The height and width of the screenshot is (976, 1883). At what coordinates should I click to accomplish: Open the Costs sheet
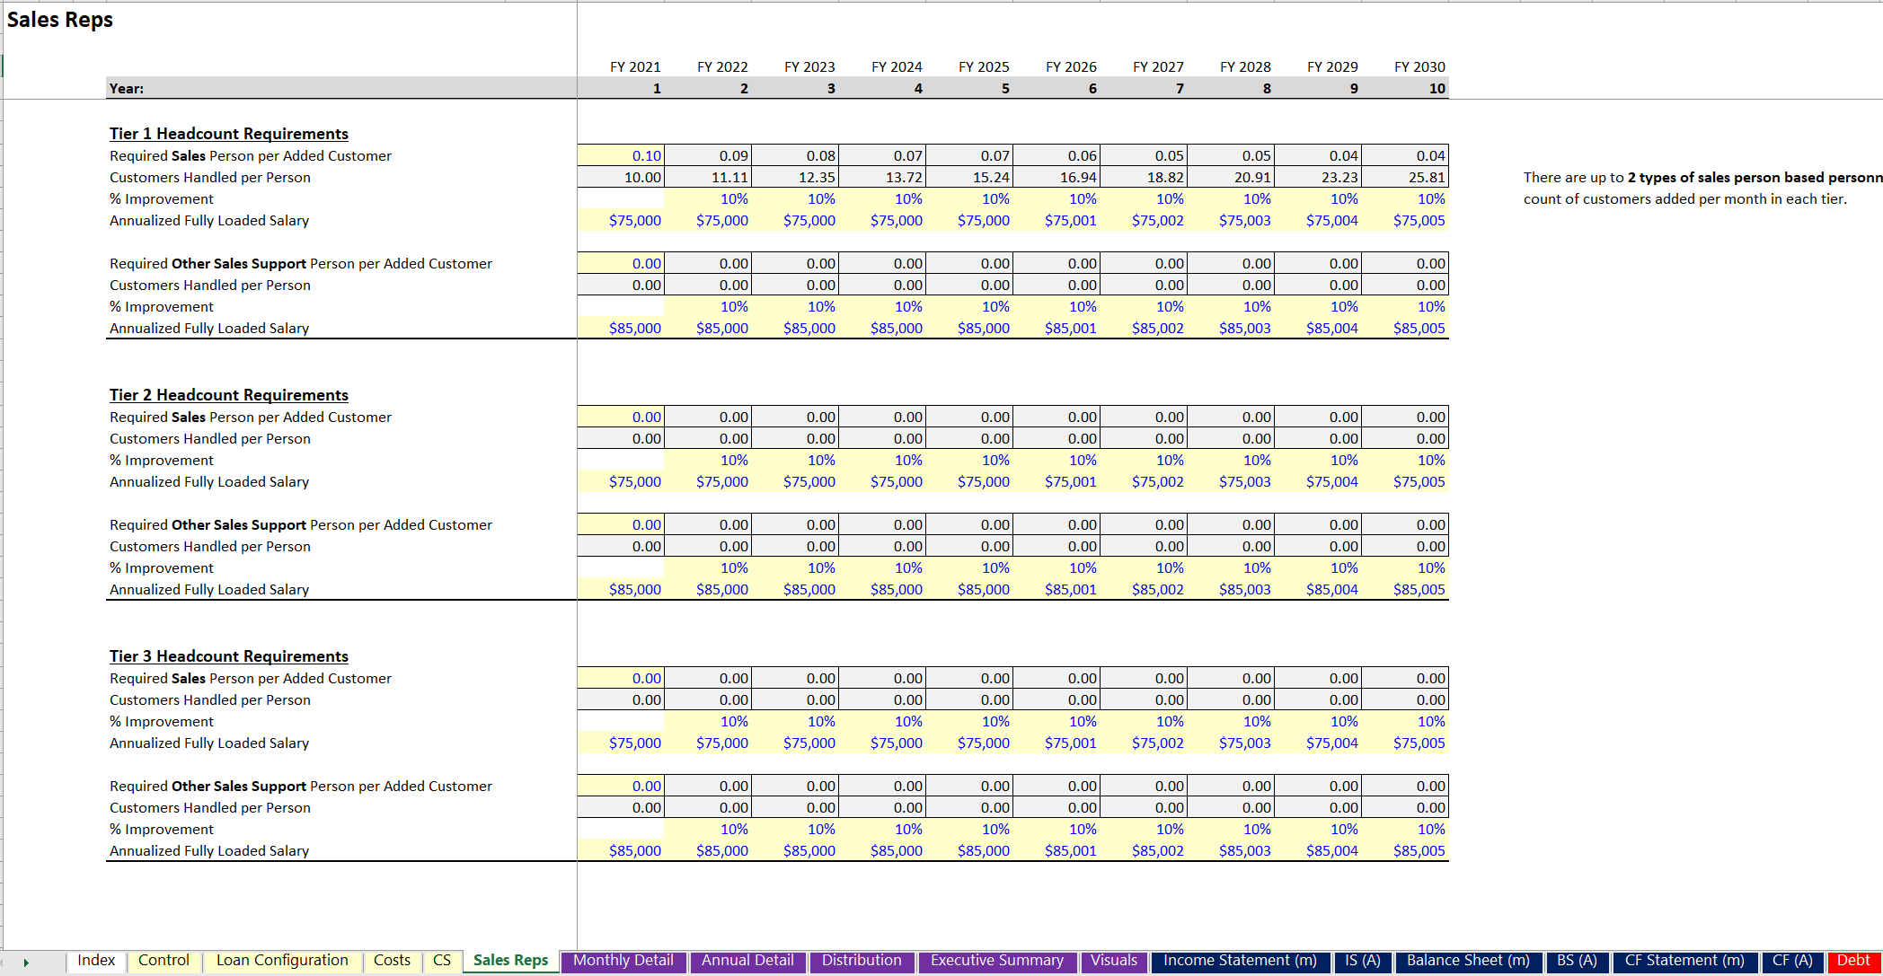click(392, 960)
